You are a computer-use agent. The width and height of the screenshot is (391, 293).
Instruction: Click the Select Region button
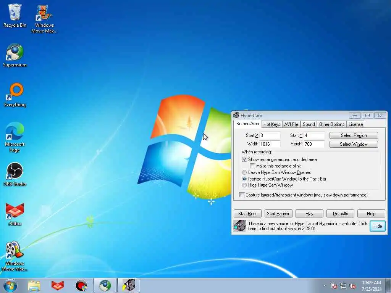[354, 135]
